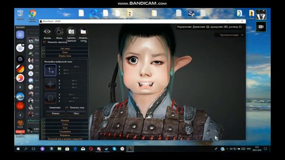
Task: Adjust rotation X slider
Action: point(74,80)
